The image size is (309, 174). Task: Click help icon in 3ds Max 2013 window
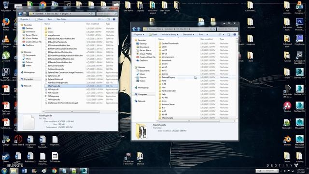coord(235,34)
